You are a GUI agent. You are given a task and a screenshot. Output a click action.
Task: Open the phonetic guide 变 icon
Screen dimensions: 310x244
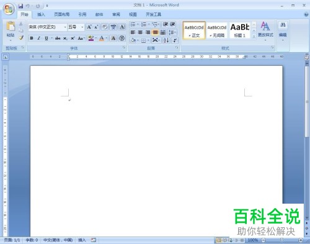tap(113, 27)
